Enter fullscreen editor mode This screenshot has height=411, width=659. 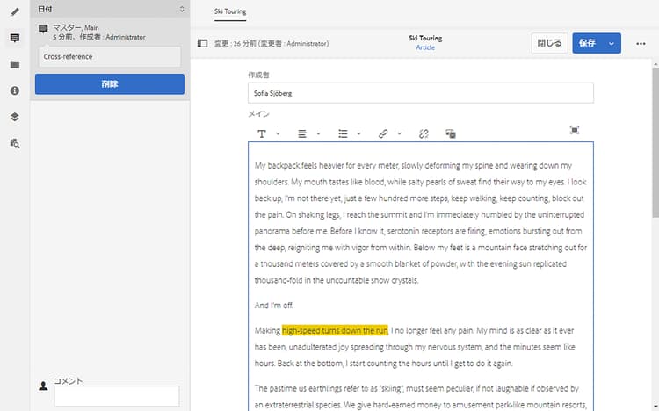pyautogui.click(x=575, y=130)
